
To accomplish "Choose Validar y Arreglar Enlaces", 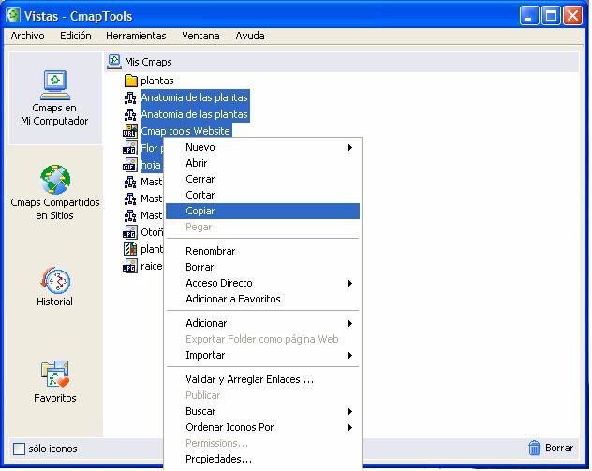I will tap(263, 379).
